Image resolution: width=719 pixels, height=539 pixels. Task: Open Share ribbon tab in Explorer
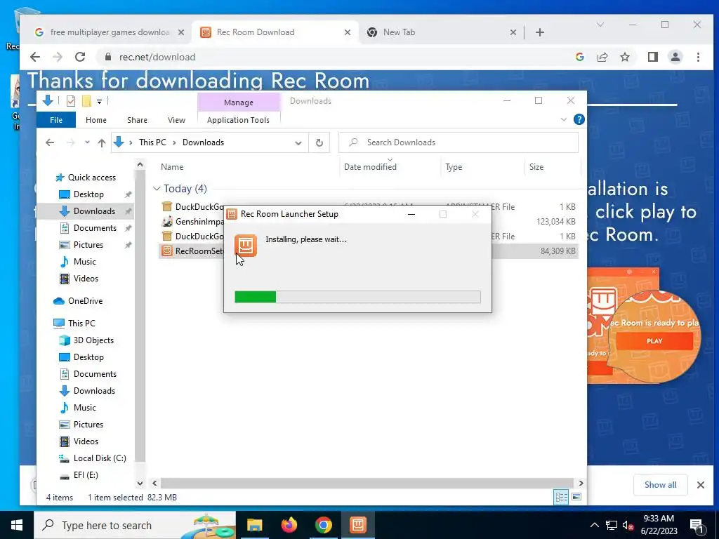tap(137, 120)
